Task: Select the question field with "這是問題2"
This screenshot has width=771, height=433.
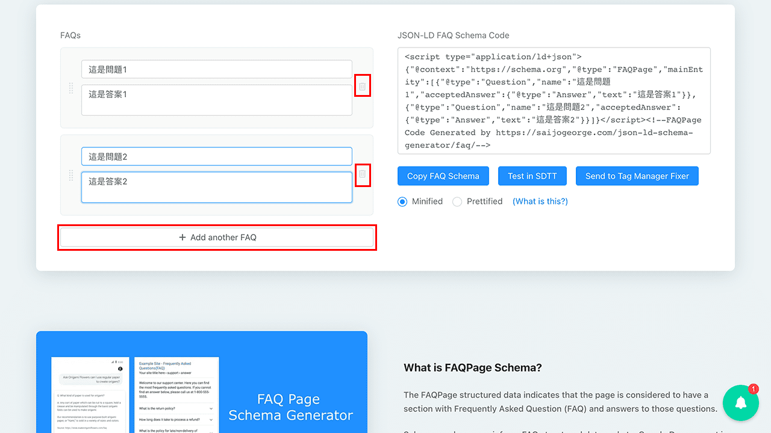Action: [x=216, y=156]
